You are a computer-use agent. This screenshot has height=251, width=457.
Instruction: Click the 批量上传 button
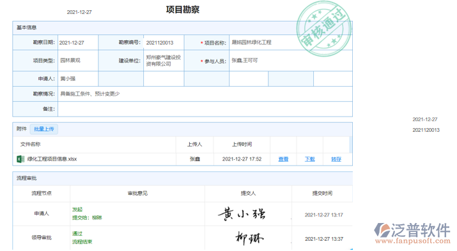click(44, 129)
